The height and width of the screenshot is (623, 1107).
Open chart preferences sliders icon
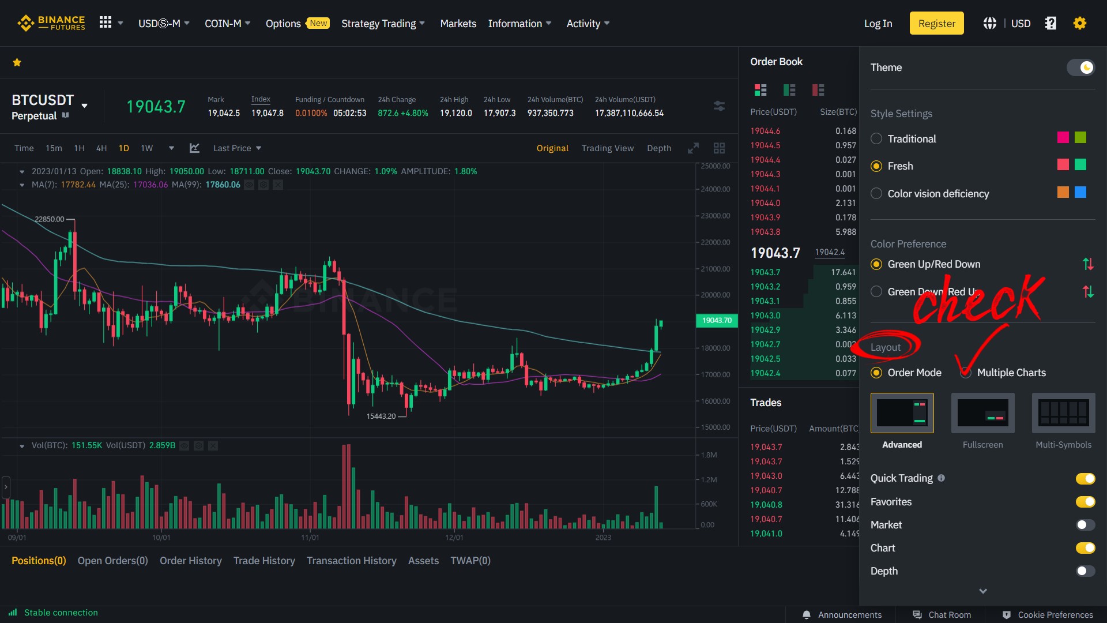pos(719,106)
